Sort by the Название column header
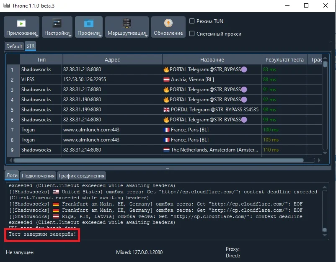This screenshot has height=262, width=336. point(212,59)
